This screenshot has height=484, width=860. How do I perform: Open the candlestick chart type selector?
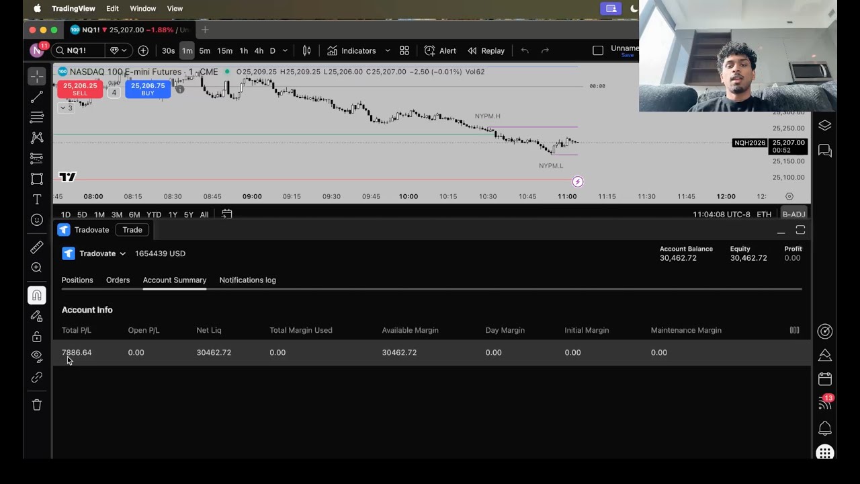click(x=306, y=50)
